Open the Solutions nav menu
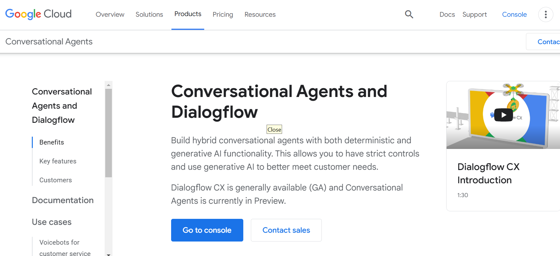 149,14
